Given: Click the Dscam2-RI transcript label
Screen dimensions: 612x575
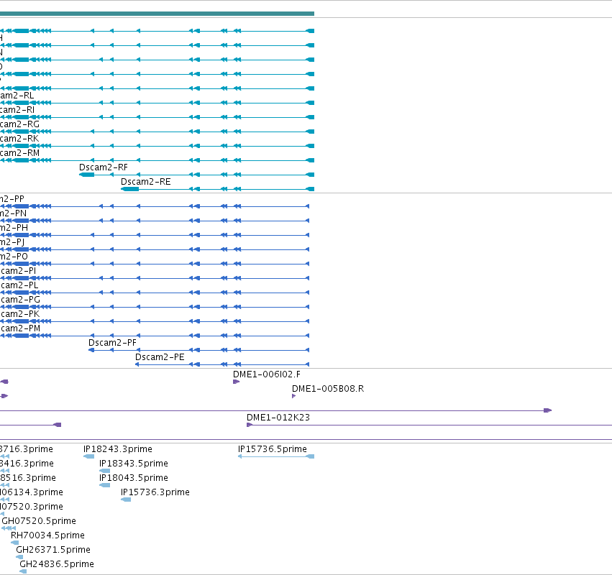Looking at the screenshot, I should click(17, 110).
